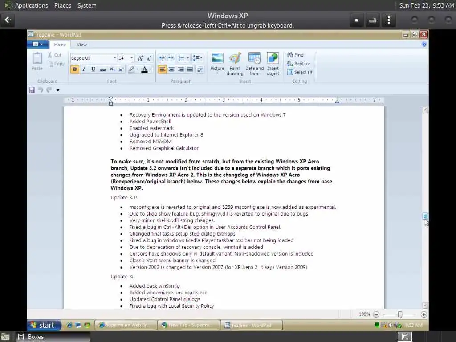Align text left
The image size is (456, 342).
162,69
